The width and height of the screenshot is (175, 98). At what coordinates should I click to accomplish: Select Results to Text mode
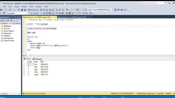point(67,13)
